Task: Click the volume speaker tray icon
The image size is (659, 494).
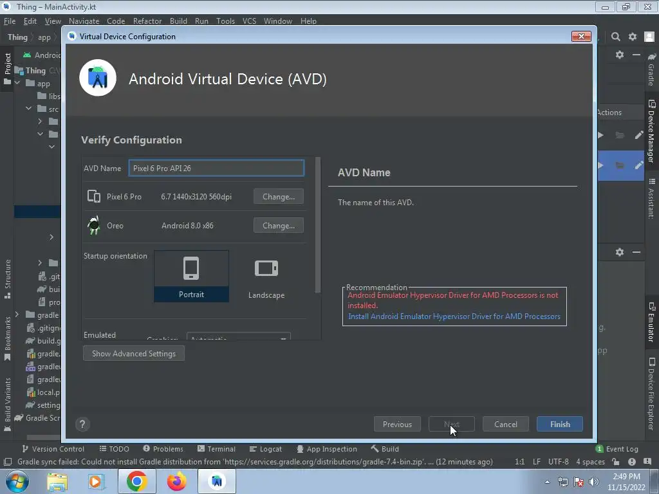Action: tap(593, 482)
